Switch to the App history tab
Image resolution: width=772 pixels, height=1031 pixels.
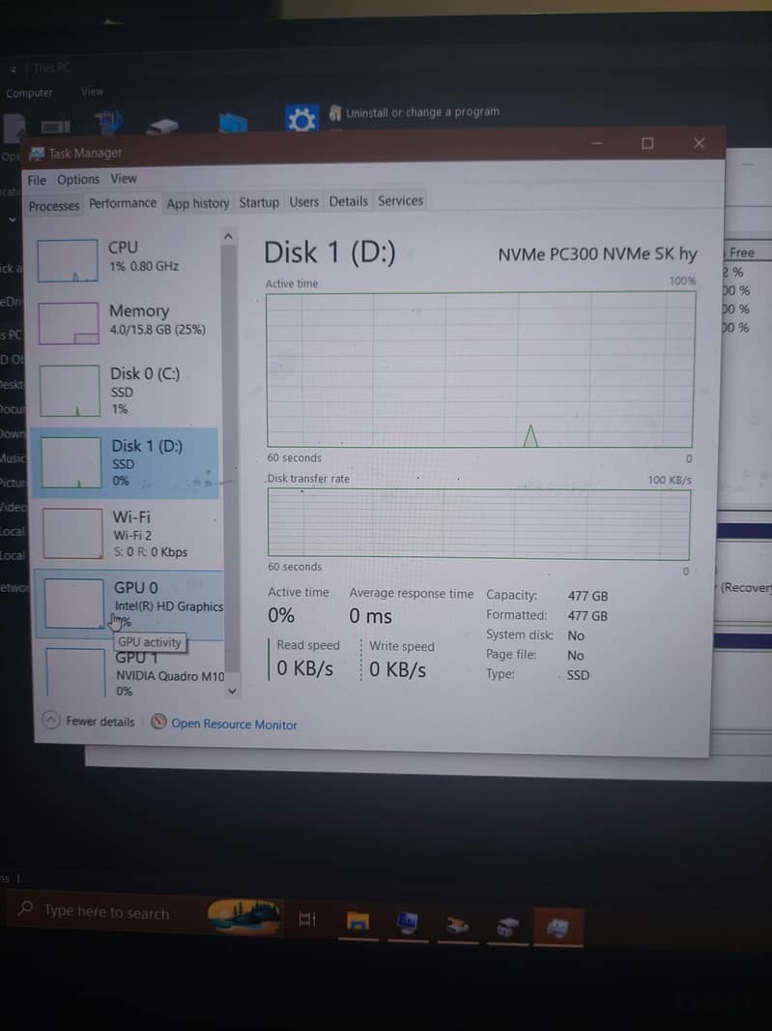[x=198, y=203]
